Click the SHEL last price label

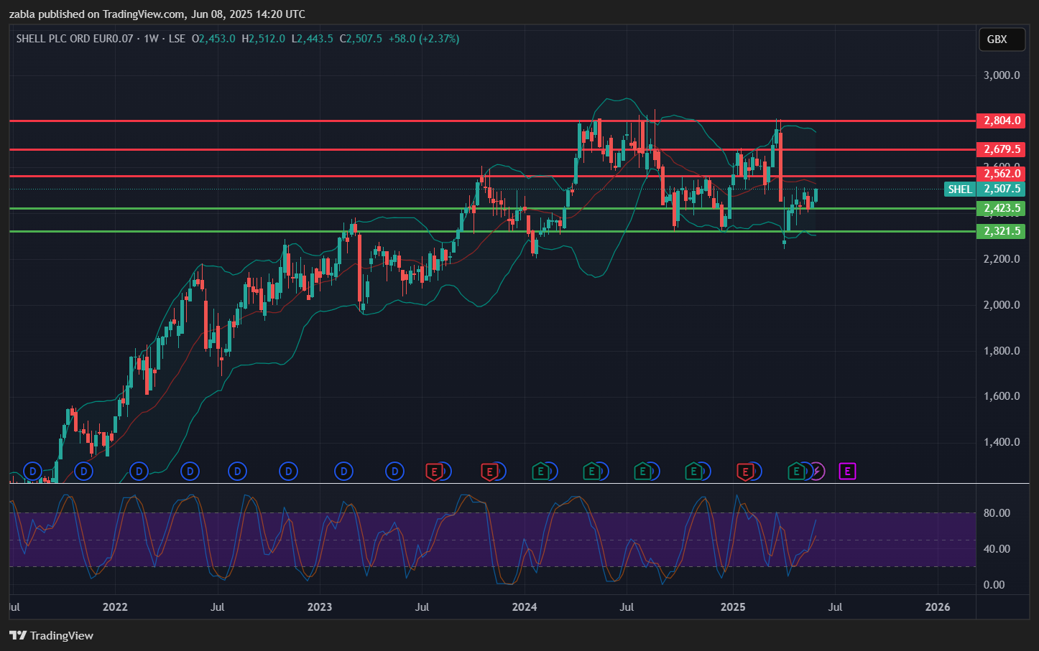coord(960,189)
